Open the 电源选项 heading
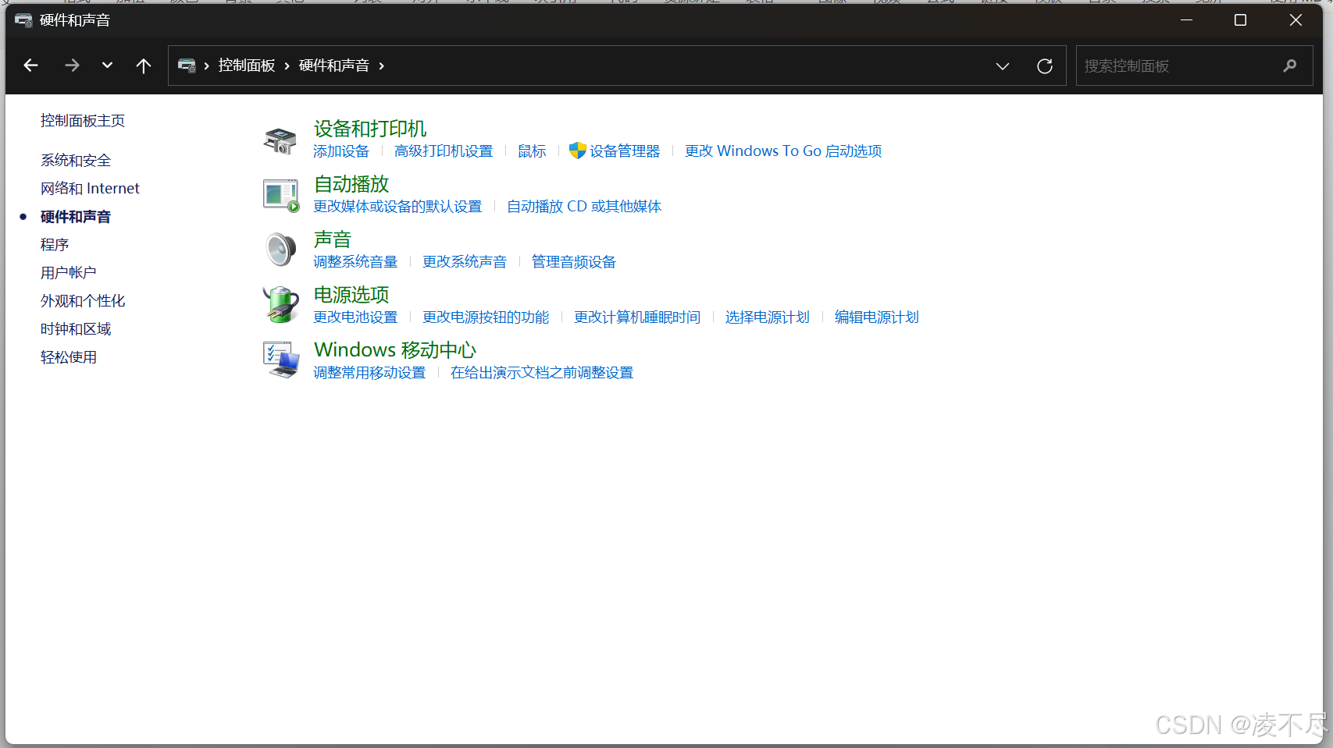This screenshot has width=1333, height=748. point(351,295)
